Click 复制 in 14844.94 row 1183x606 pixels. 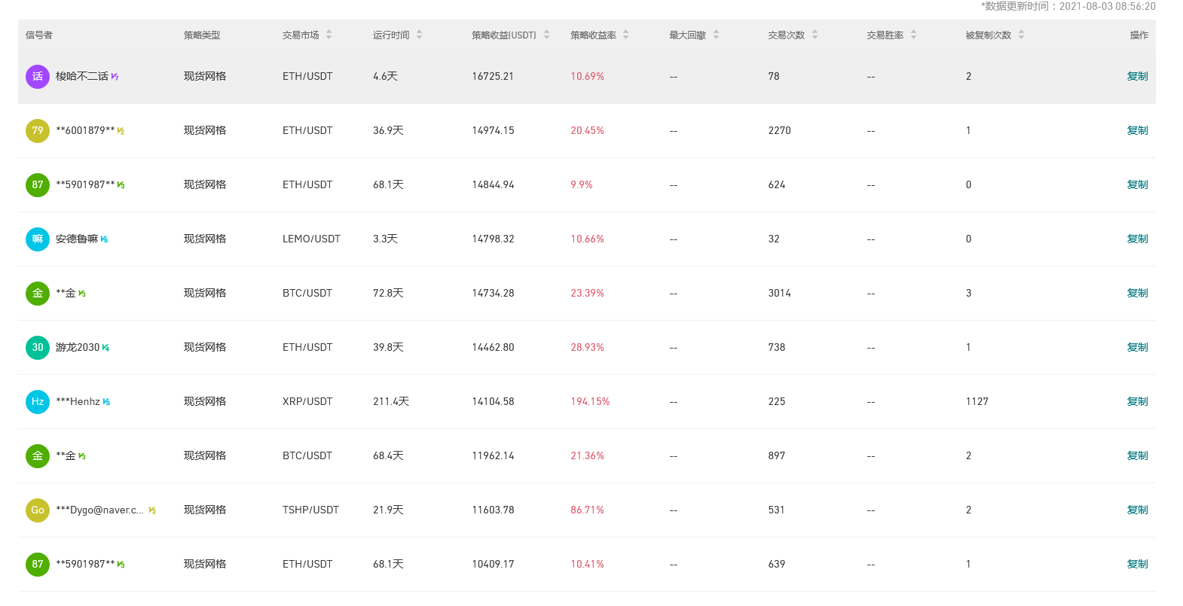pyautogui.click(x=1137, y=185)
